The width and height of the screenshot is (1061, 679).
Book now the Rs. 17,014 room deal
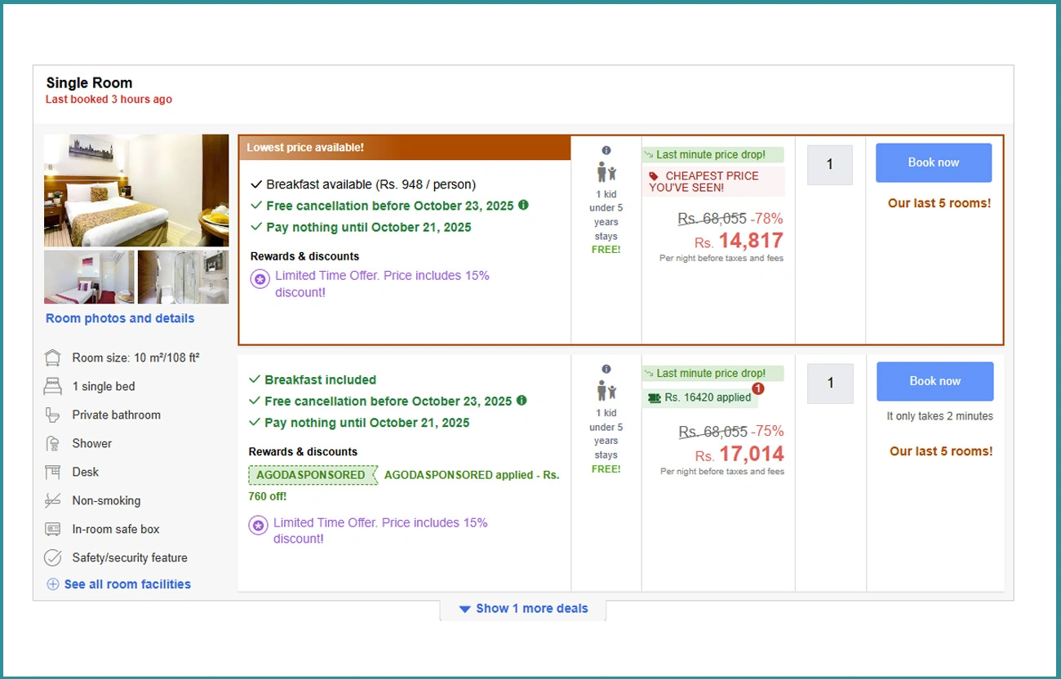click(x=934, y=381)
